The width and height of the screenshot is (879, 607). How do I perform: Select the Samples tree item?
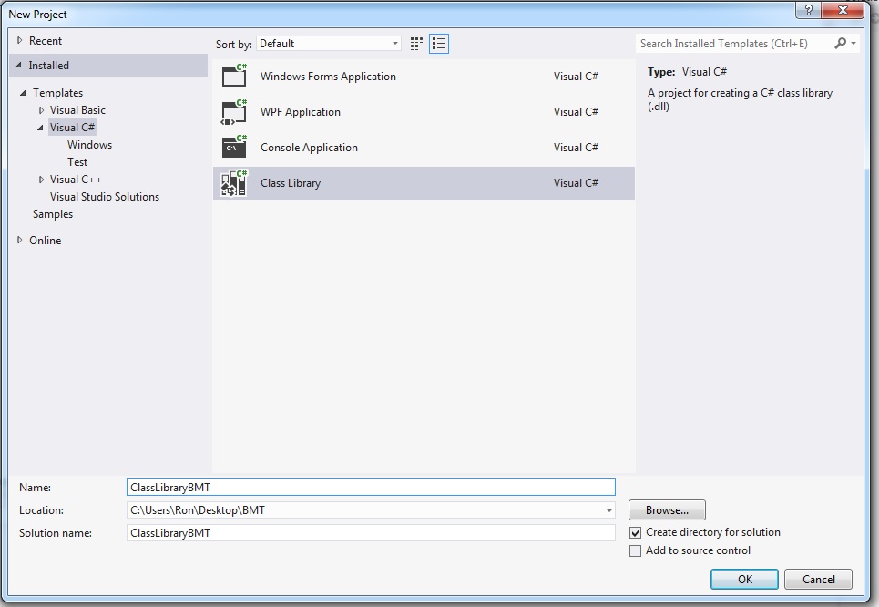click(53, 214)
